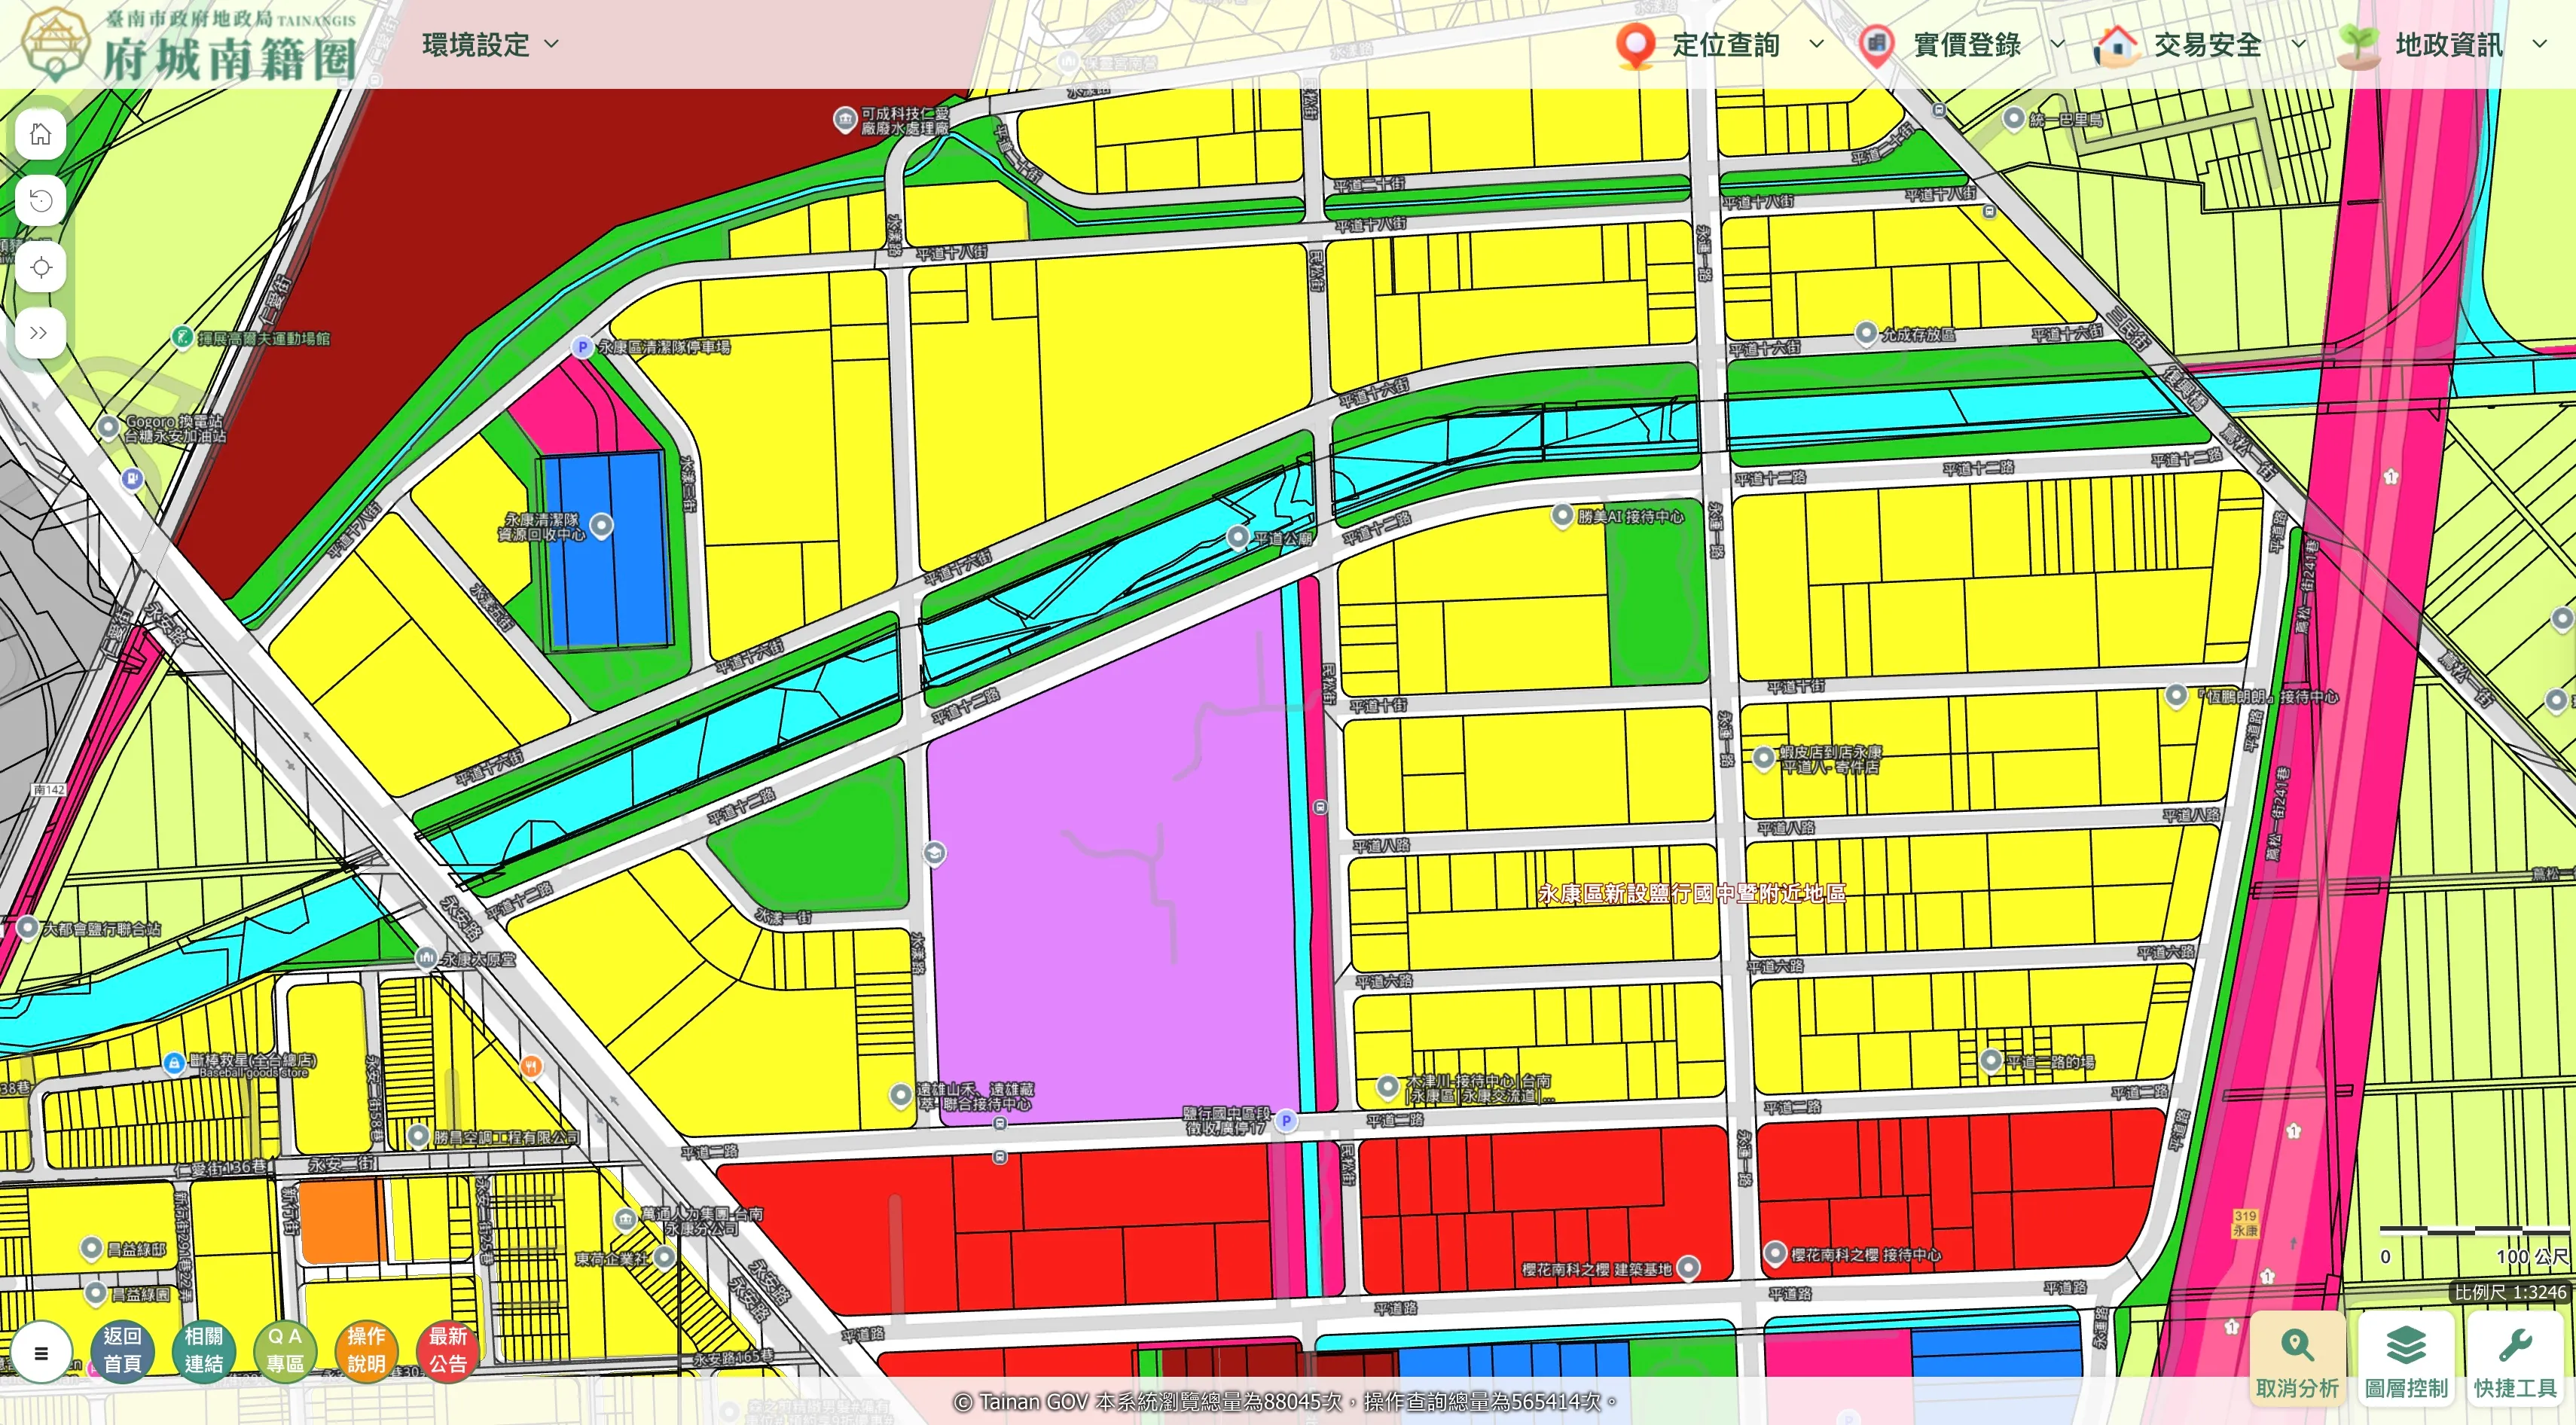The width and height of the screenshot is (2576, 1425).
Task: Open the 快捷工具 wrench tools
Action: coord(2514,1358)
